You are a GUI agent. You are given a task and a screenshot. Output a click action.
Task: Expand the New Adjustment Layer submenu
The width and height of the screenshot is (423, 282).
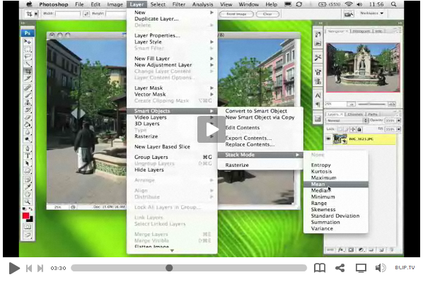point(172,65)
